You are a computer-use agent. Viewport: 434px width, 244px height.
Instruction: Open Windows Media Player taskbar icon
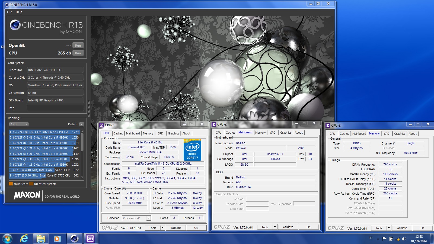click(x=57, y=239)
